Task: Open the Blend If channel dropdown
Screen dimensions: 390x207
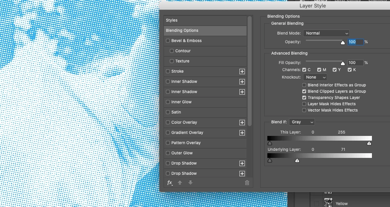Action: 302,122
